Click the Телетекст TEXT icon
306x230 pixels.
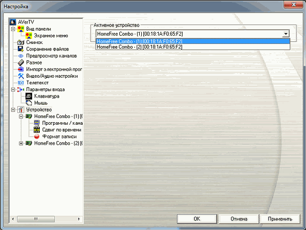(21, 83)
